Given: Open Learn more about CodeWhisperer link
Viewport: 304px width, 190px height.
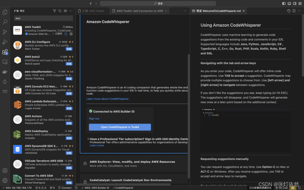Looking at the screenshot, I should [x=107, y=99].
